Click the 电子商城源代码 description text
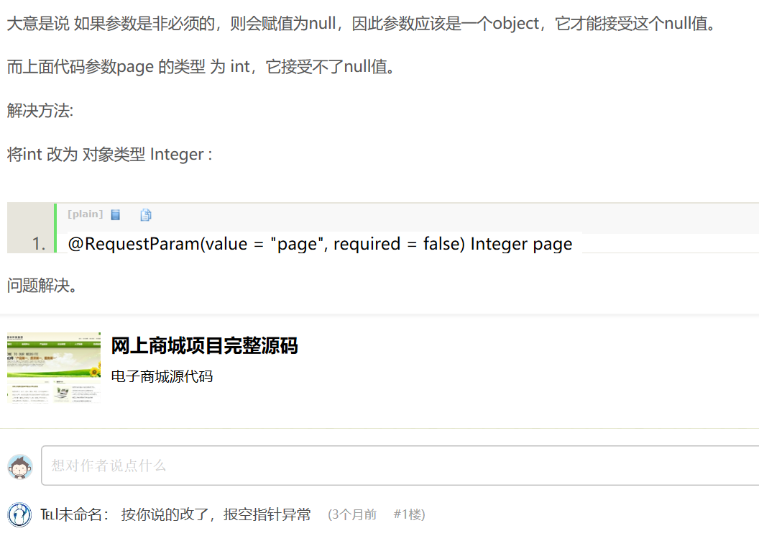The height and width of the screenshot is (536, 759). (162, 376)
